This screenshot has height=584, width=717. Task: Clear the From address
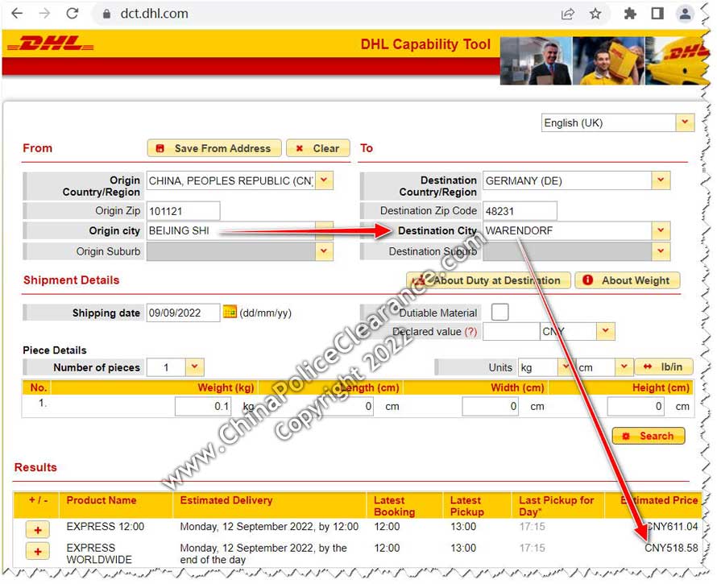tap(317, 148)
